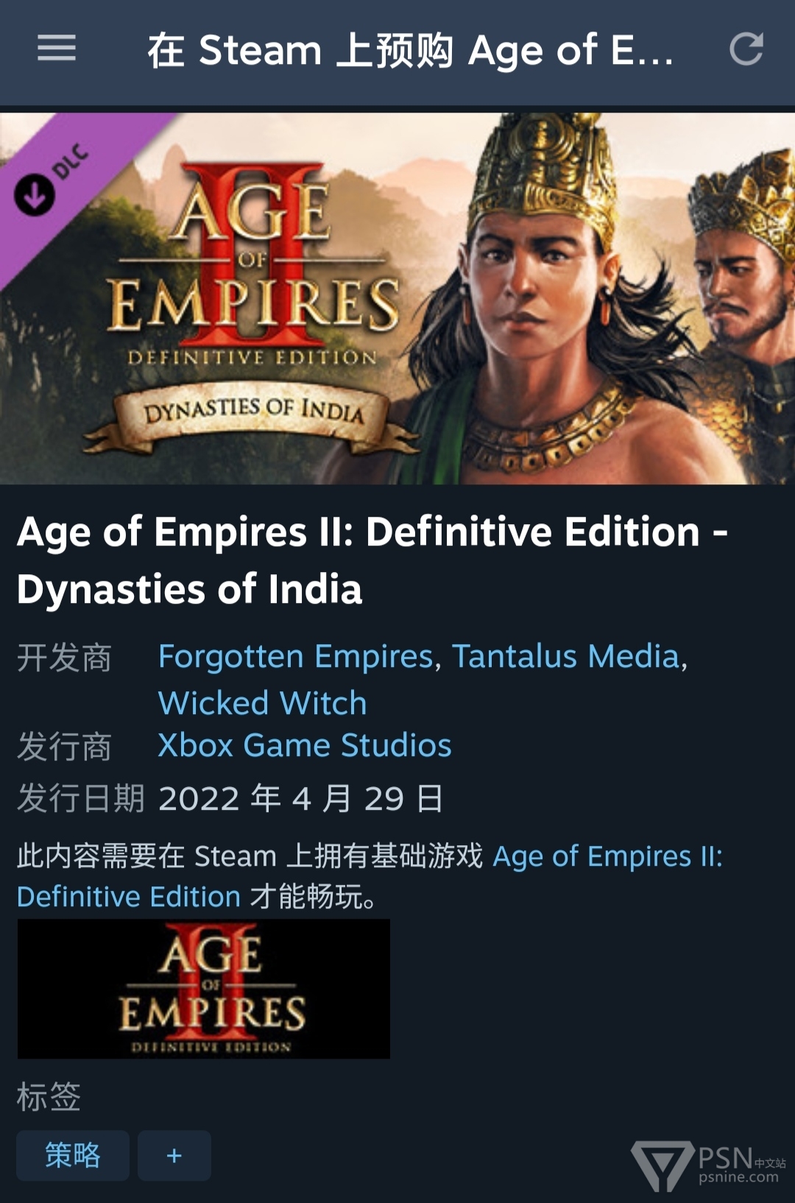The image size is (795, 1203).
Task: Click the plus button to add a tag
Action: pos(174,1155)
